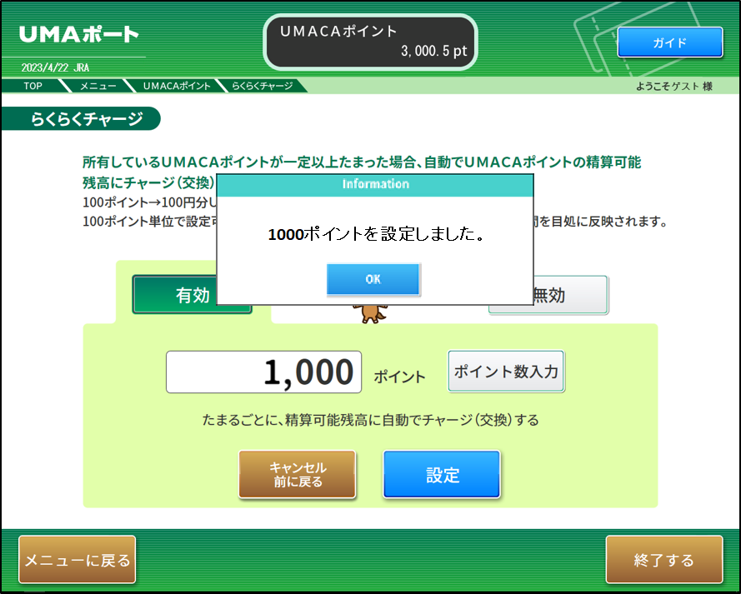Click the horse mascot character
Screen dimensions: 741x594
(368, 312)
